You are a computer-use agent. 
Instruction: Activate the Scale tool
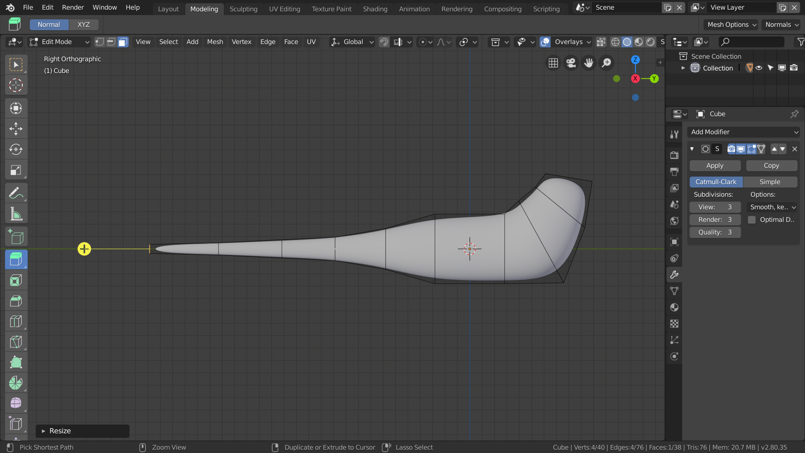click(16, 170)
